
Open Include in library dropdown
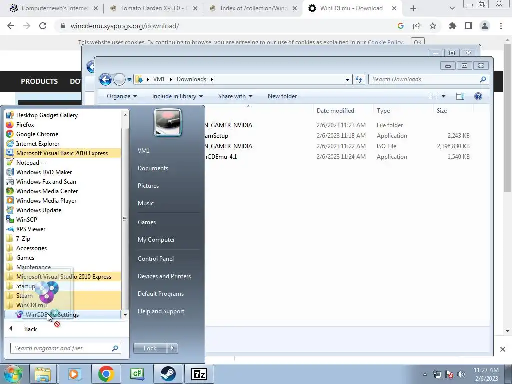tap(177, 96)
